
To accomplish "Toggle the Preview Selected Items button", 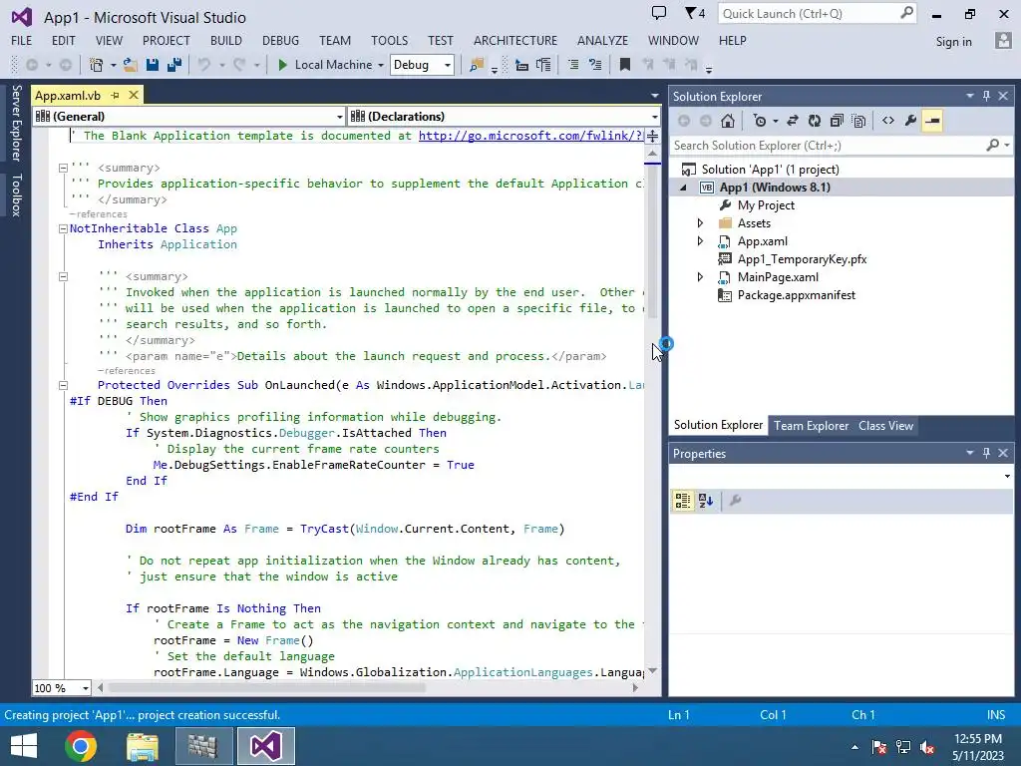I will (x=932, y=121).
